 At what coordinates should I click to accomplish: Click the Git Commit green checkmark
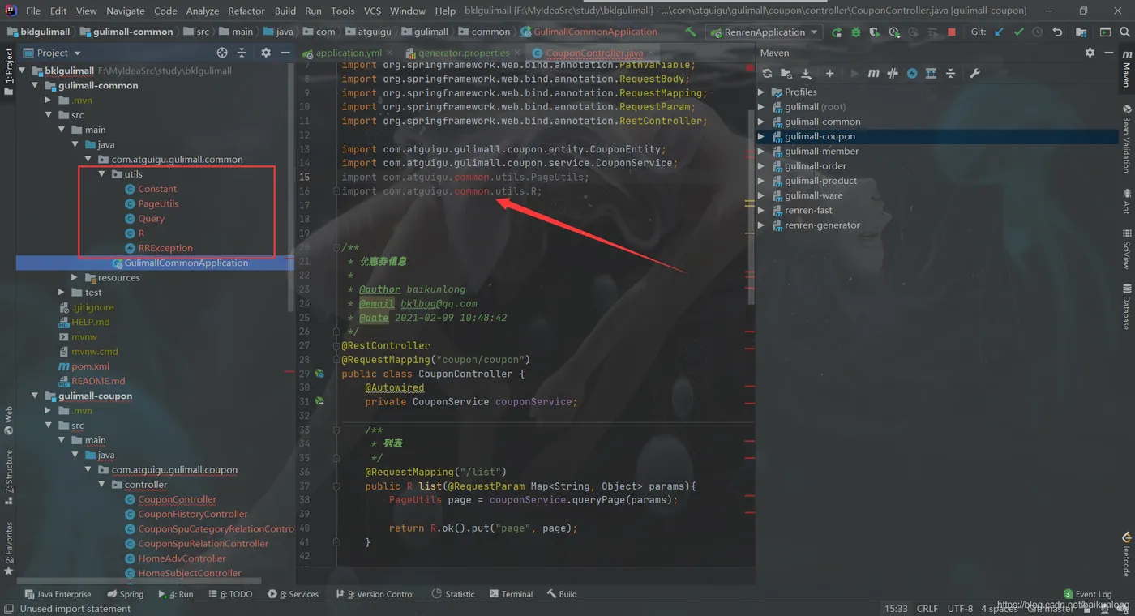(x=1018, y=32)
